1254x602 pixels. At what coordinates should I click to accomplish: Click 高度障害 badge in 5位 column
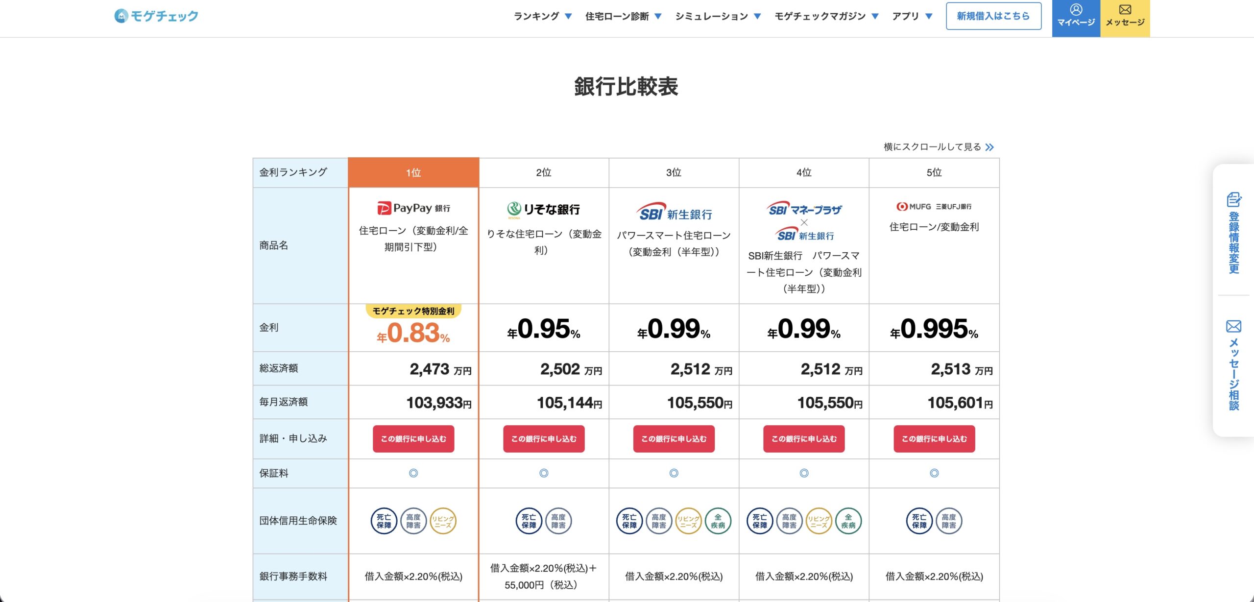(x=949, y=521)
